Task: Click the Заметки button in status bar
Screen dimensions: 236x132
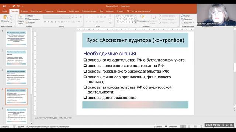Action: pyautogui.click(x=158, y=126)
